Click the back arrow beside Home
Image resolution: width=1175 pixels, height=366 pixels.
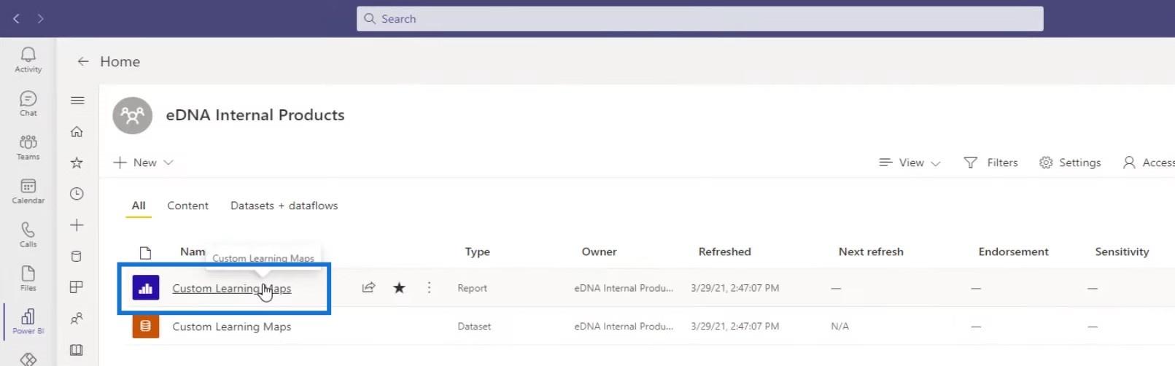83,61
